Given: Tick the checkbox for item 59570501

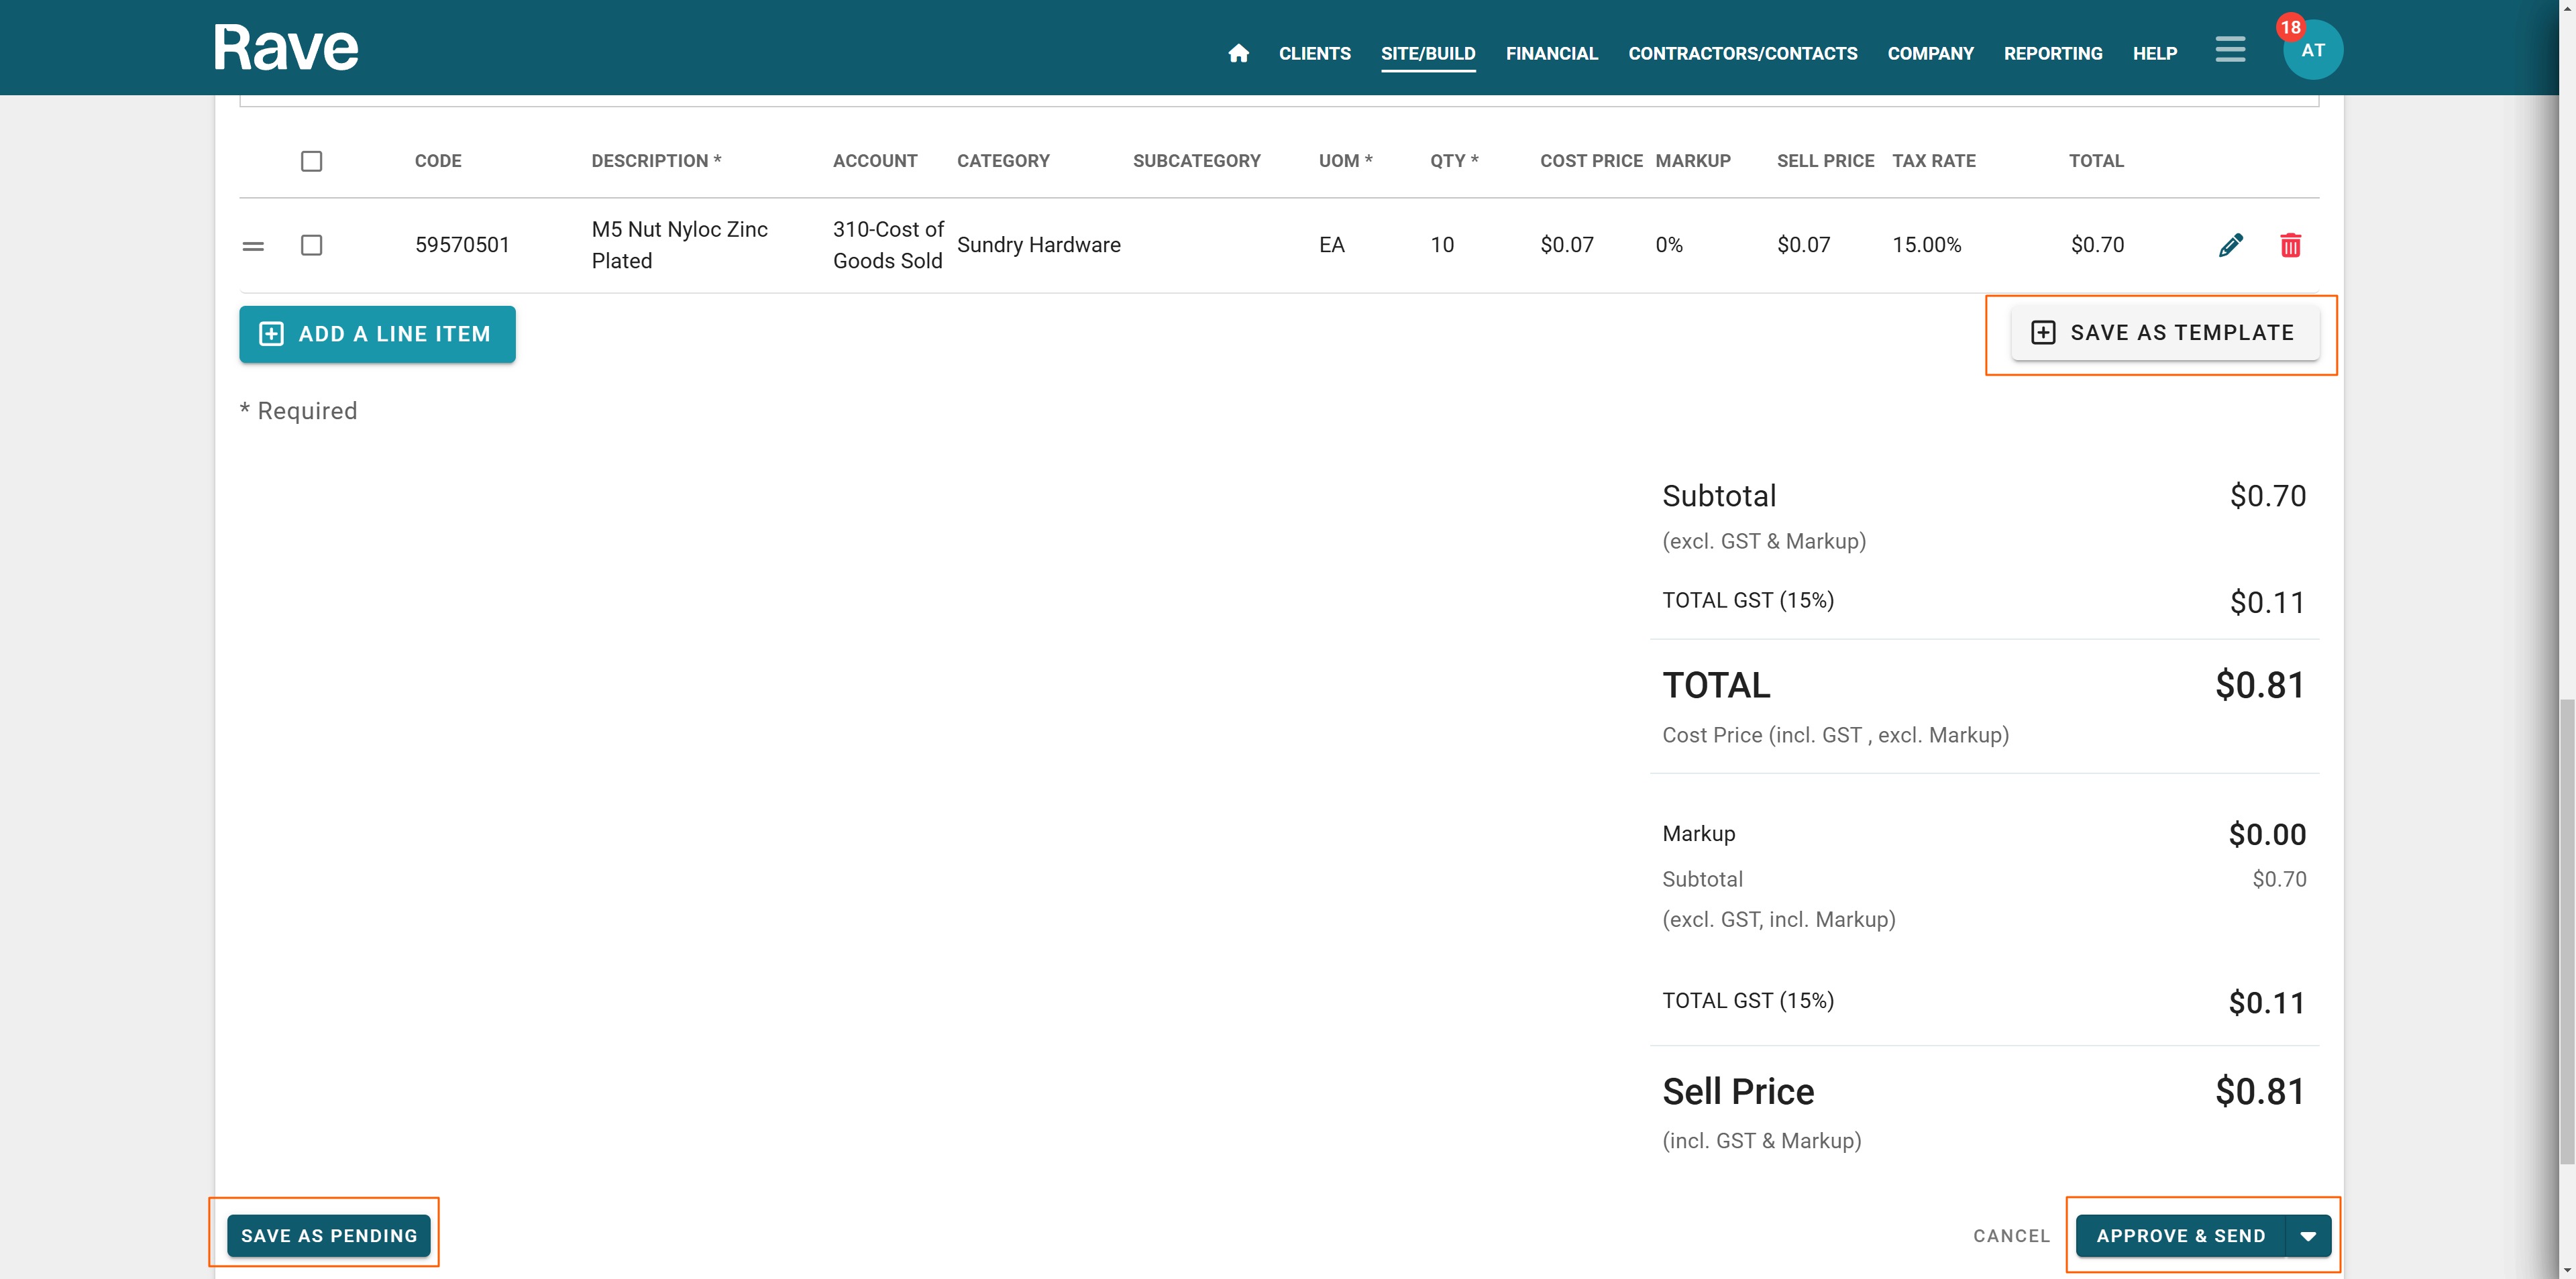Looking at the screenshot, I should pos(312,245).
